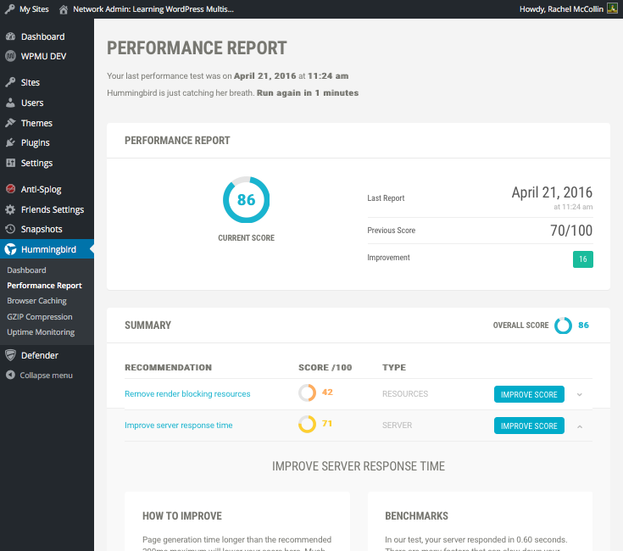Screen dimensions: 623x551
Task: Click the Themes brush icon
Action: pyautogui.click(x=11, y=123)
